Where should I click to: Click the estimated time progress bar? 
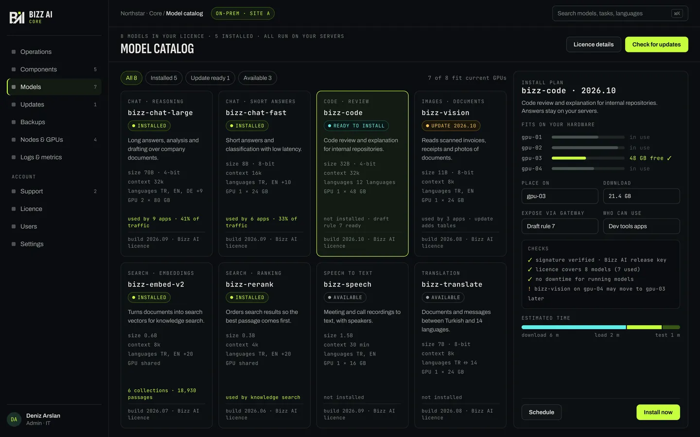601,327
